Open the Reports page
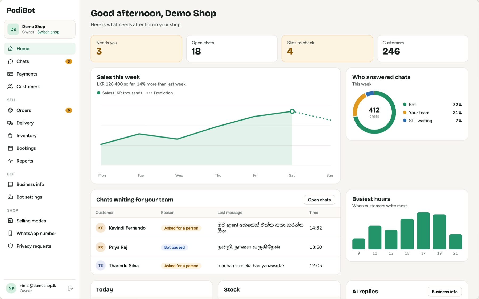 click(x=40, y=161)
